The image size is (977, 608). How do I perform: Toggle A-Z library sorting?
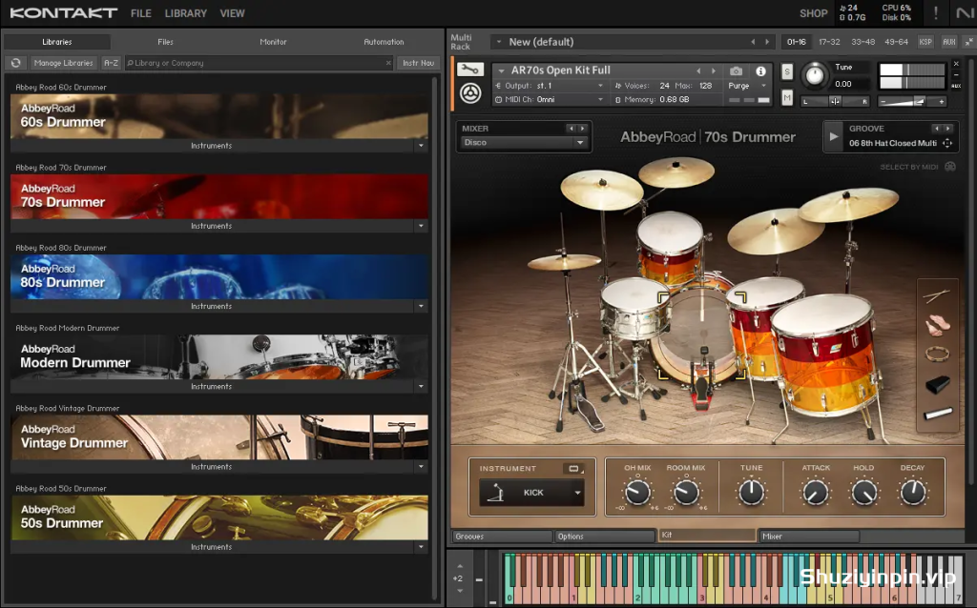(111, 63)
